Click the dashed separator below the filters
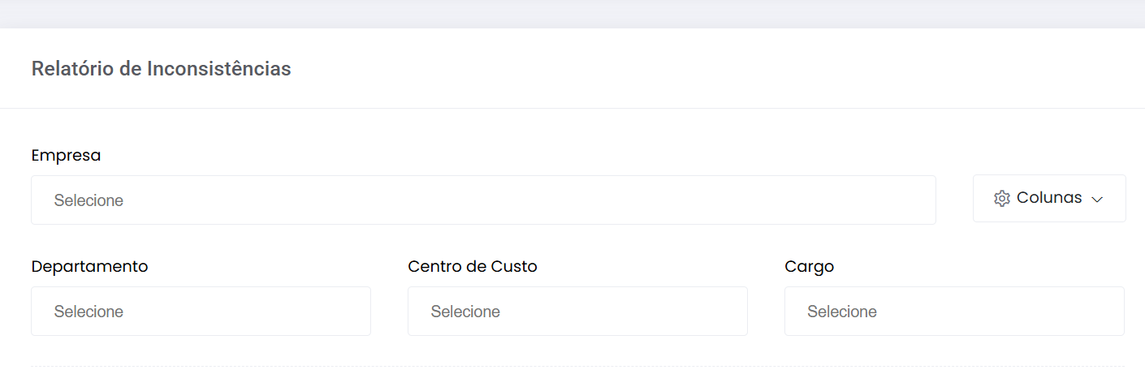The image size is (1145, 387). click(577, 366)
